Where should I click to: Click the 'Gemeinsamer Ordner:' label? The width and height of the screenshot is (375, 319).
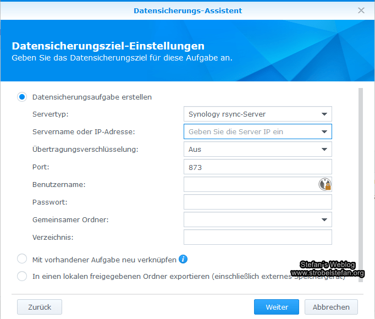[70, 219]
